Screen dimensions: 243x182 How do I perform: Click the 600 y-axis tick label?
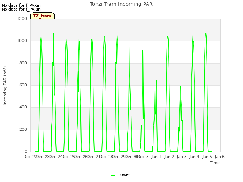pyautogui.click(x=23, y=85)
